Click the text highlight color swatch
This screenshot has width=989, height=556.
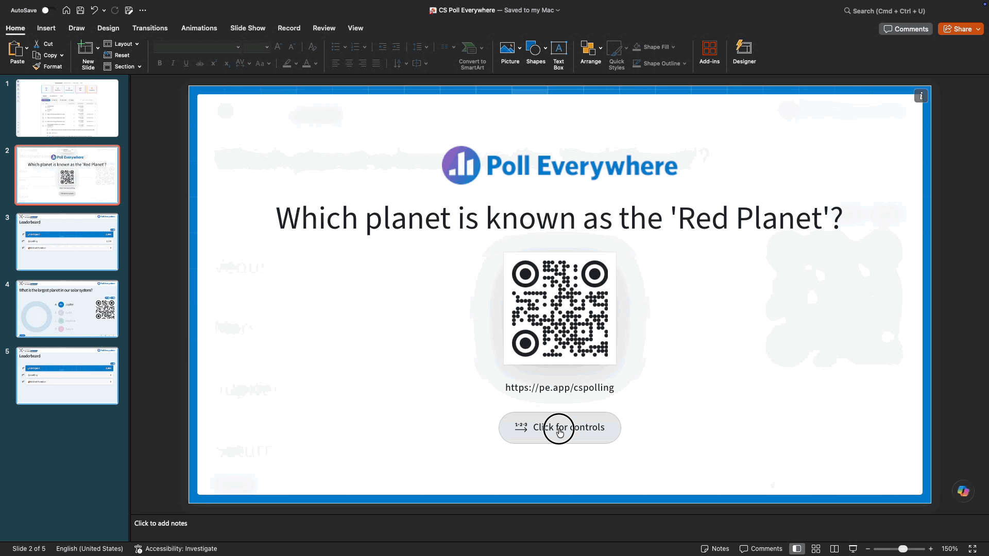287,63
